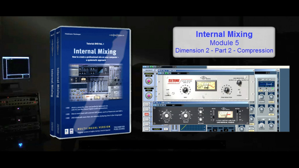The width and height of the screenshot is (299, 168).
Task: Click the 1176LN ratio button column
Action: tap(214, 115)
